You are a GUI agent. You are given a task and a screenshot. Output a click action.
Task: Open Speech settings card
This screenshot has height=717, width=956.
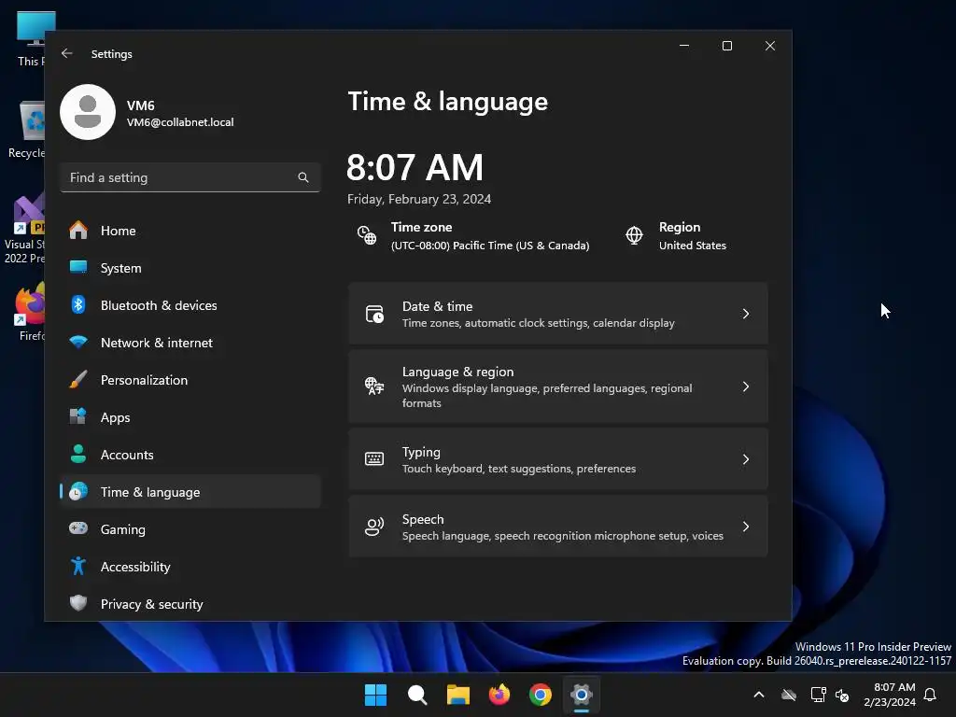tap(558, 527)
